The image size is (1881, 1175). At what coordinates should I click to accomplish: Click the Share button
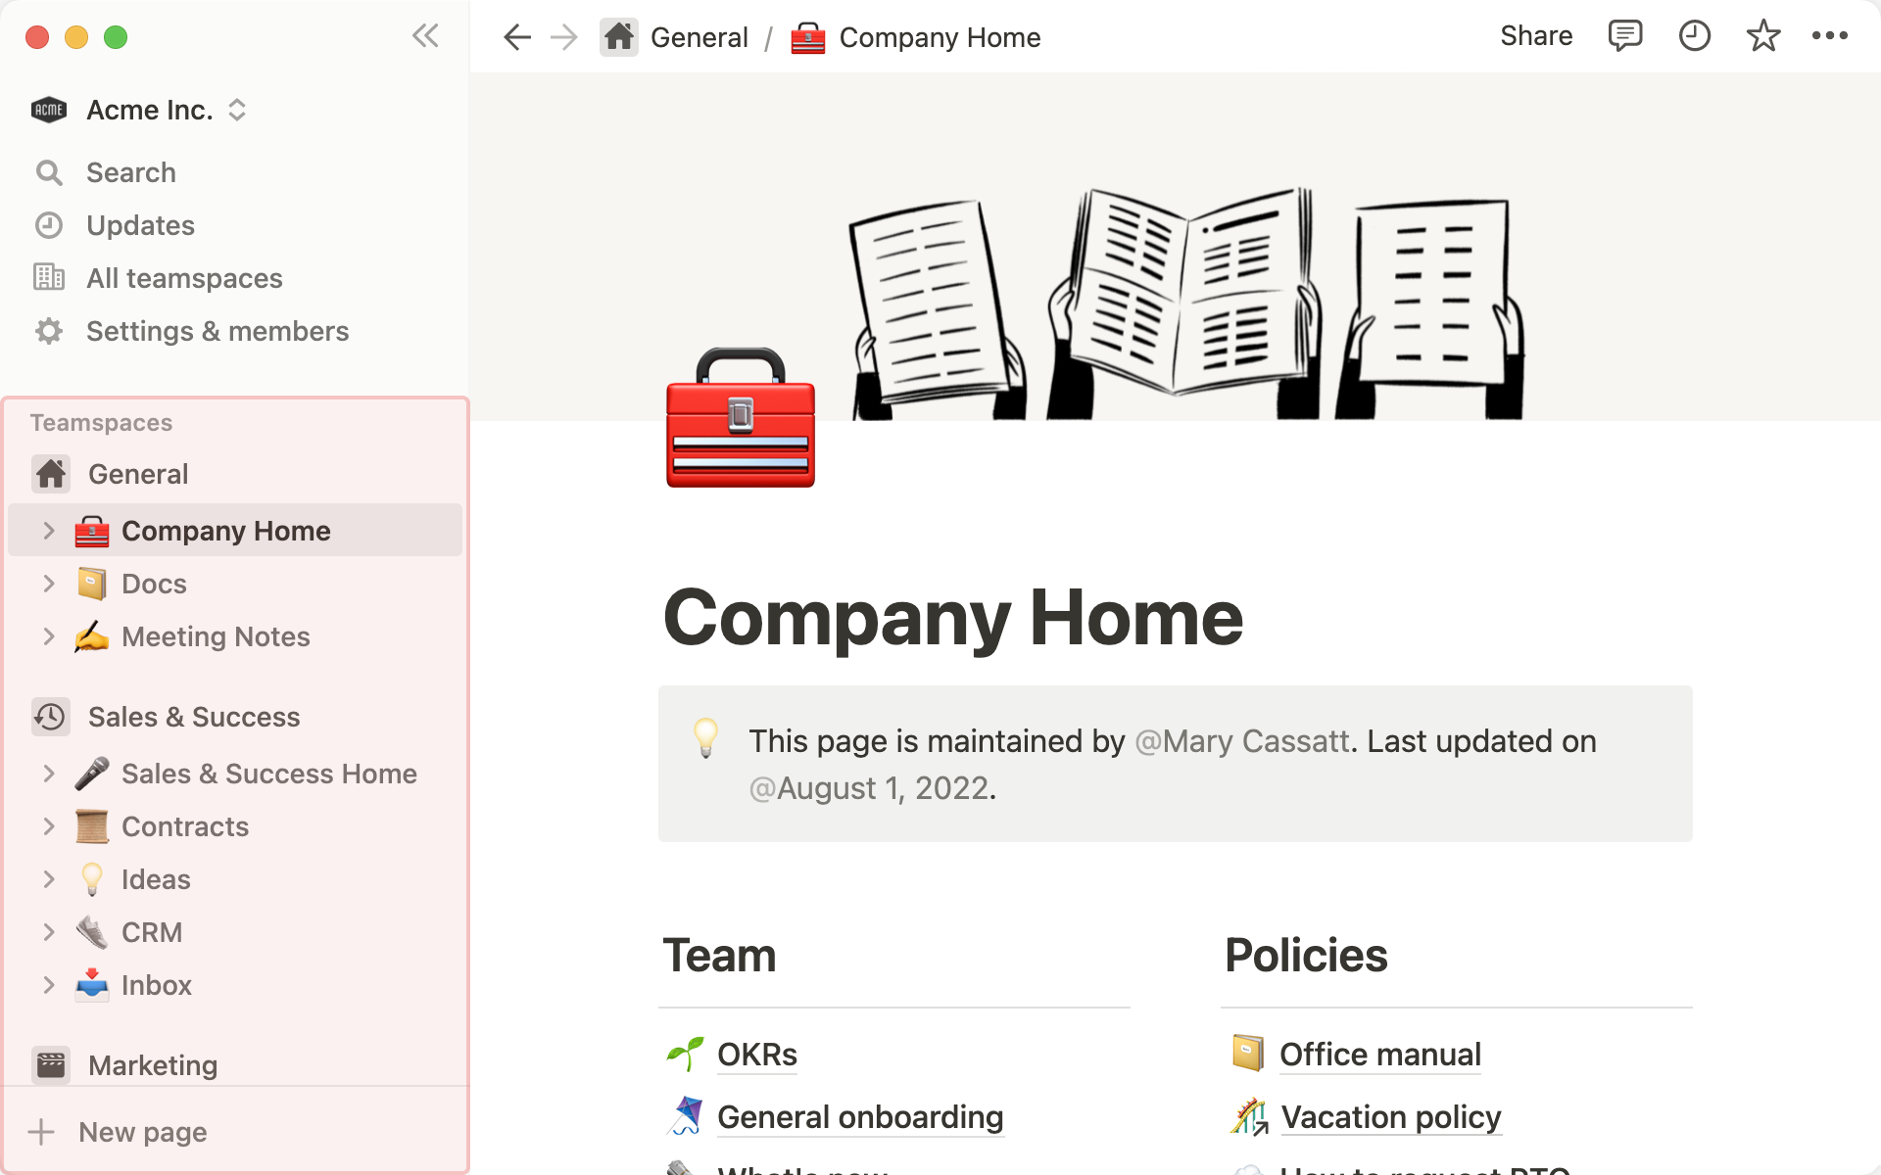[1536, 36]
